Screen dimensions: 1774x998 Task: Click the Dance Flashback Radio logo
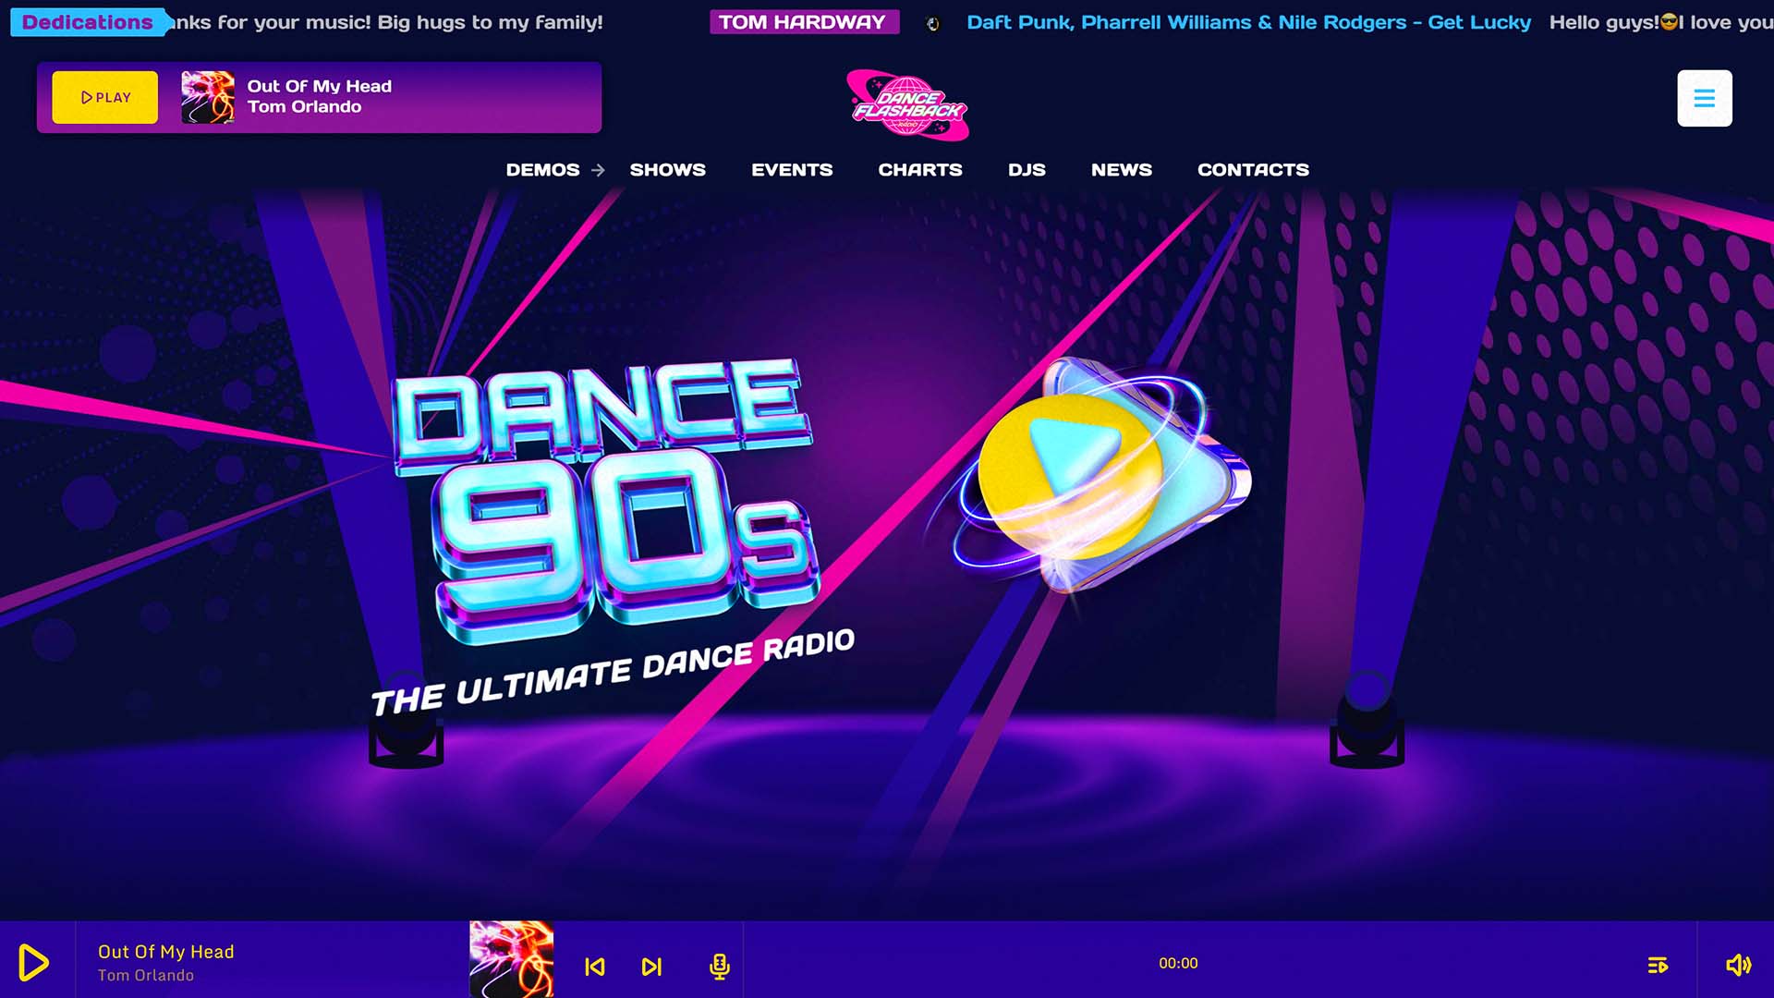(x=906, y=105)
